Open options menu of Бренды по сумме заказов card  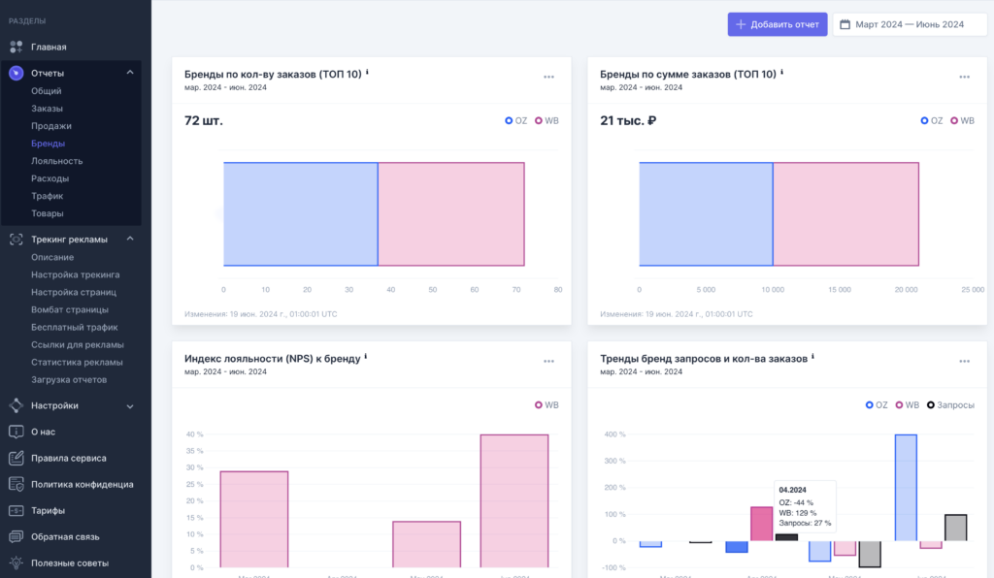click(964, 78)
